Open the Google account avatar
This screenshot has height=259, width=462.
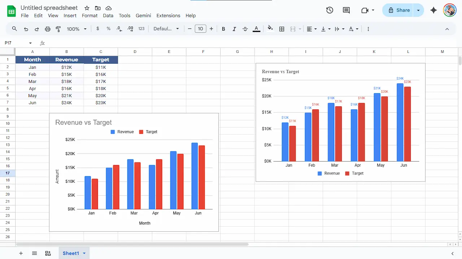pyautogui.click(x=450, y=10)
